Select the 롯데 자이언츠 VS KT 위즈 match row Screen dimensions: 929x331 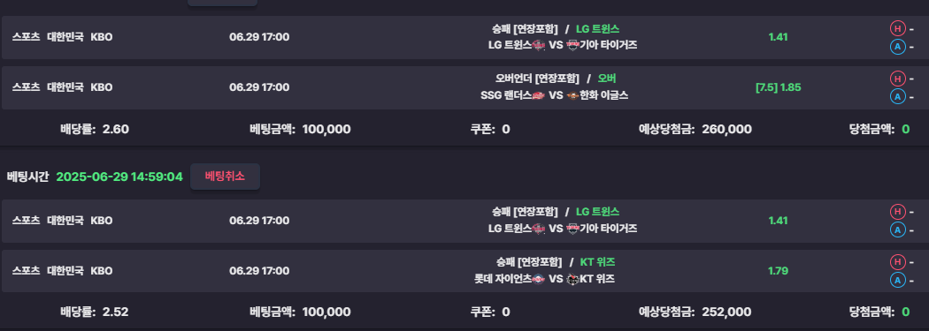[x=464, y=271]
